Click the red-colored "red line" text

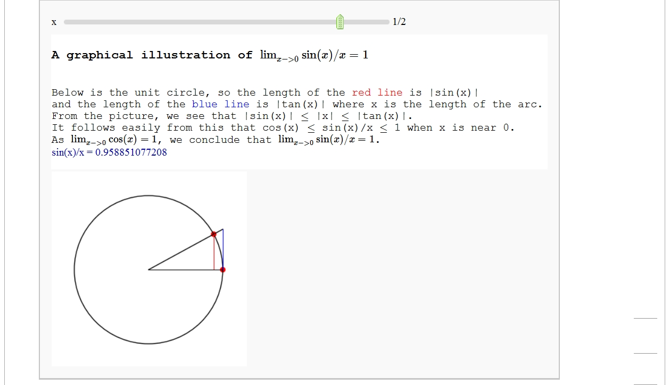pyautogui.click(x=377, y=93)
